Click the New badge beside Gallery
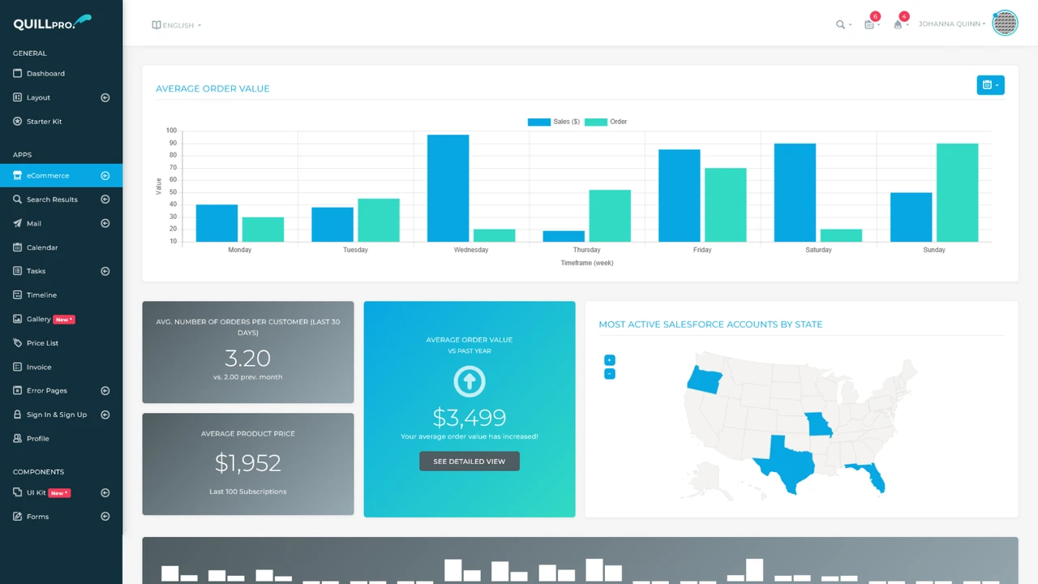 point(64,320)
